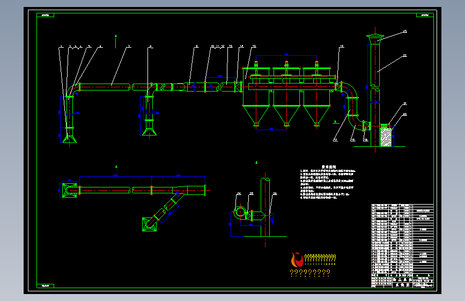Click callout number 8 above the second hood

(150, 47)
